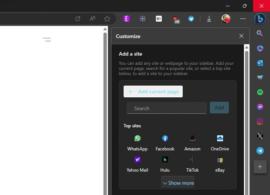Open the paper plane sidebar app
Viewport: 270px width, 195px height.
click(260, 77)
